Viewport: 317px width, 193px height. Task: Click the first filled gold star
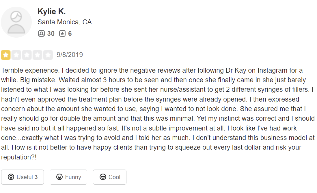6,55
